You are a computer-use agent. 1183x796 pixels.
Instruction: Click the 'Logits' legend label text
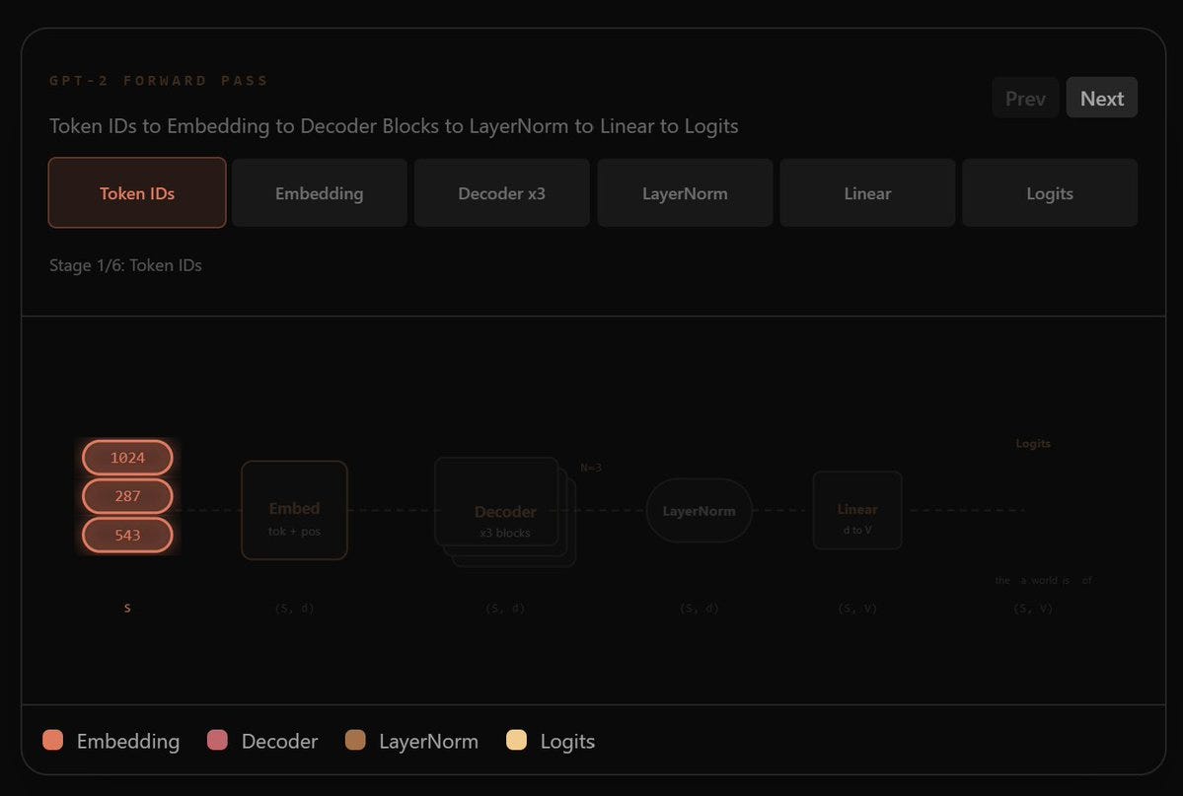coord(567,741)
